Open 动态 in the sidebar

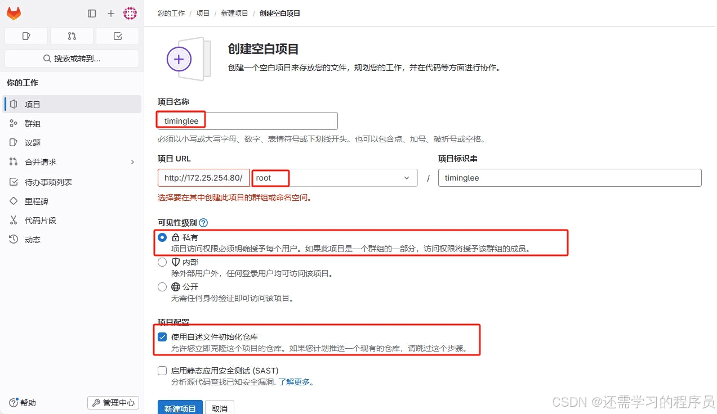click(x=73, y=240)
